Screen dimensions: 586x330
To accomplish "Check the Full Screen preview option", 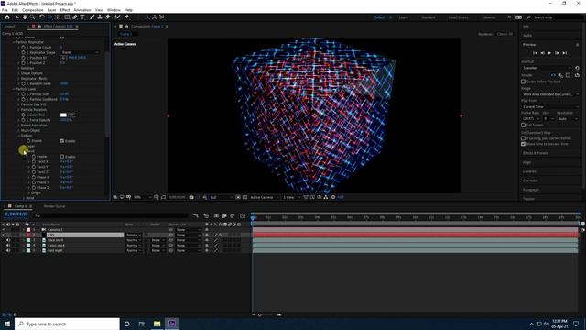I will point(523,125).
